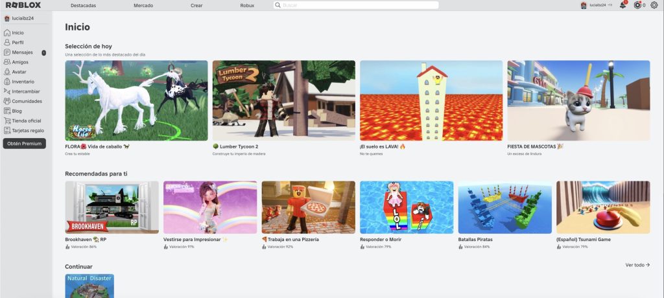Open Perfil from the sidebar
Screen dimensions: 664x298
coord(18,42)
